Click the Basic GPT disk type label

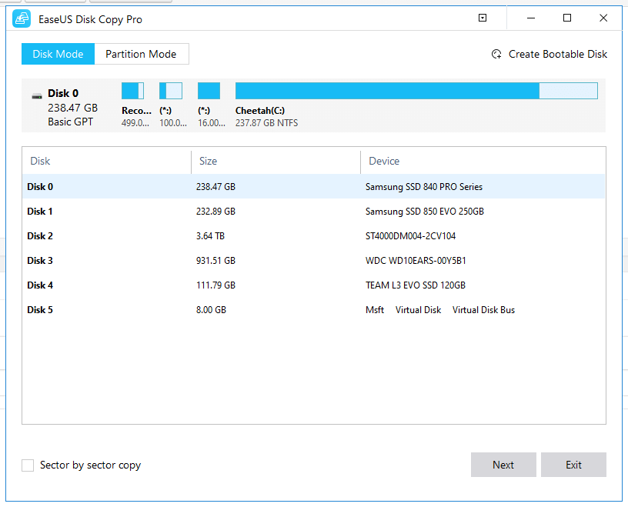pyautogui.click(x=71, y=122)
